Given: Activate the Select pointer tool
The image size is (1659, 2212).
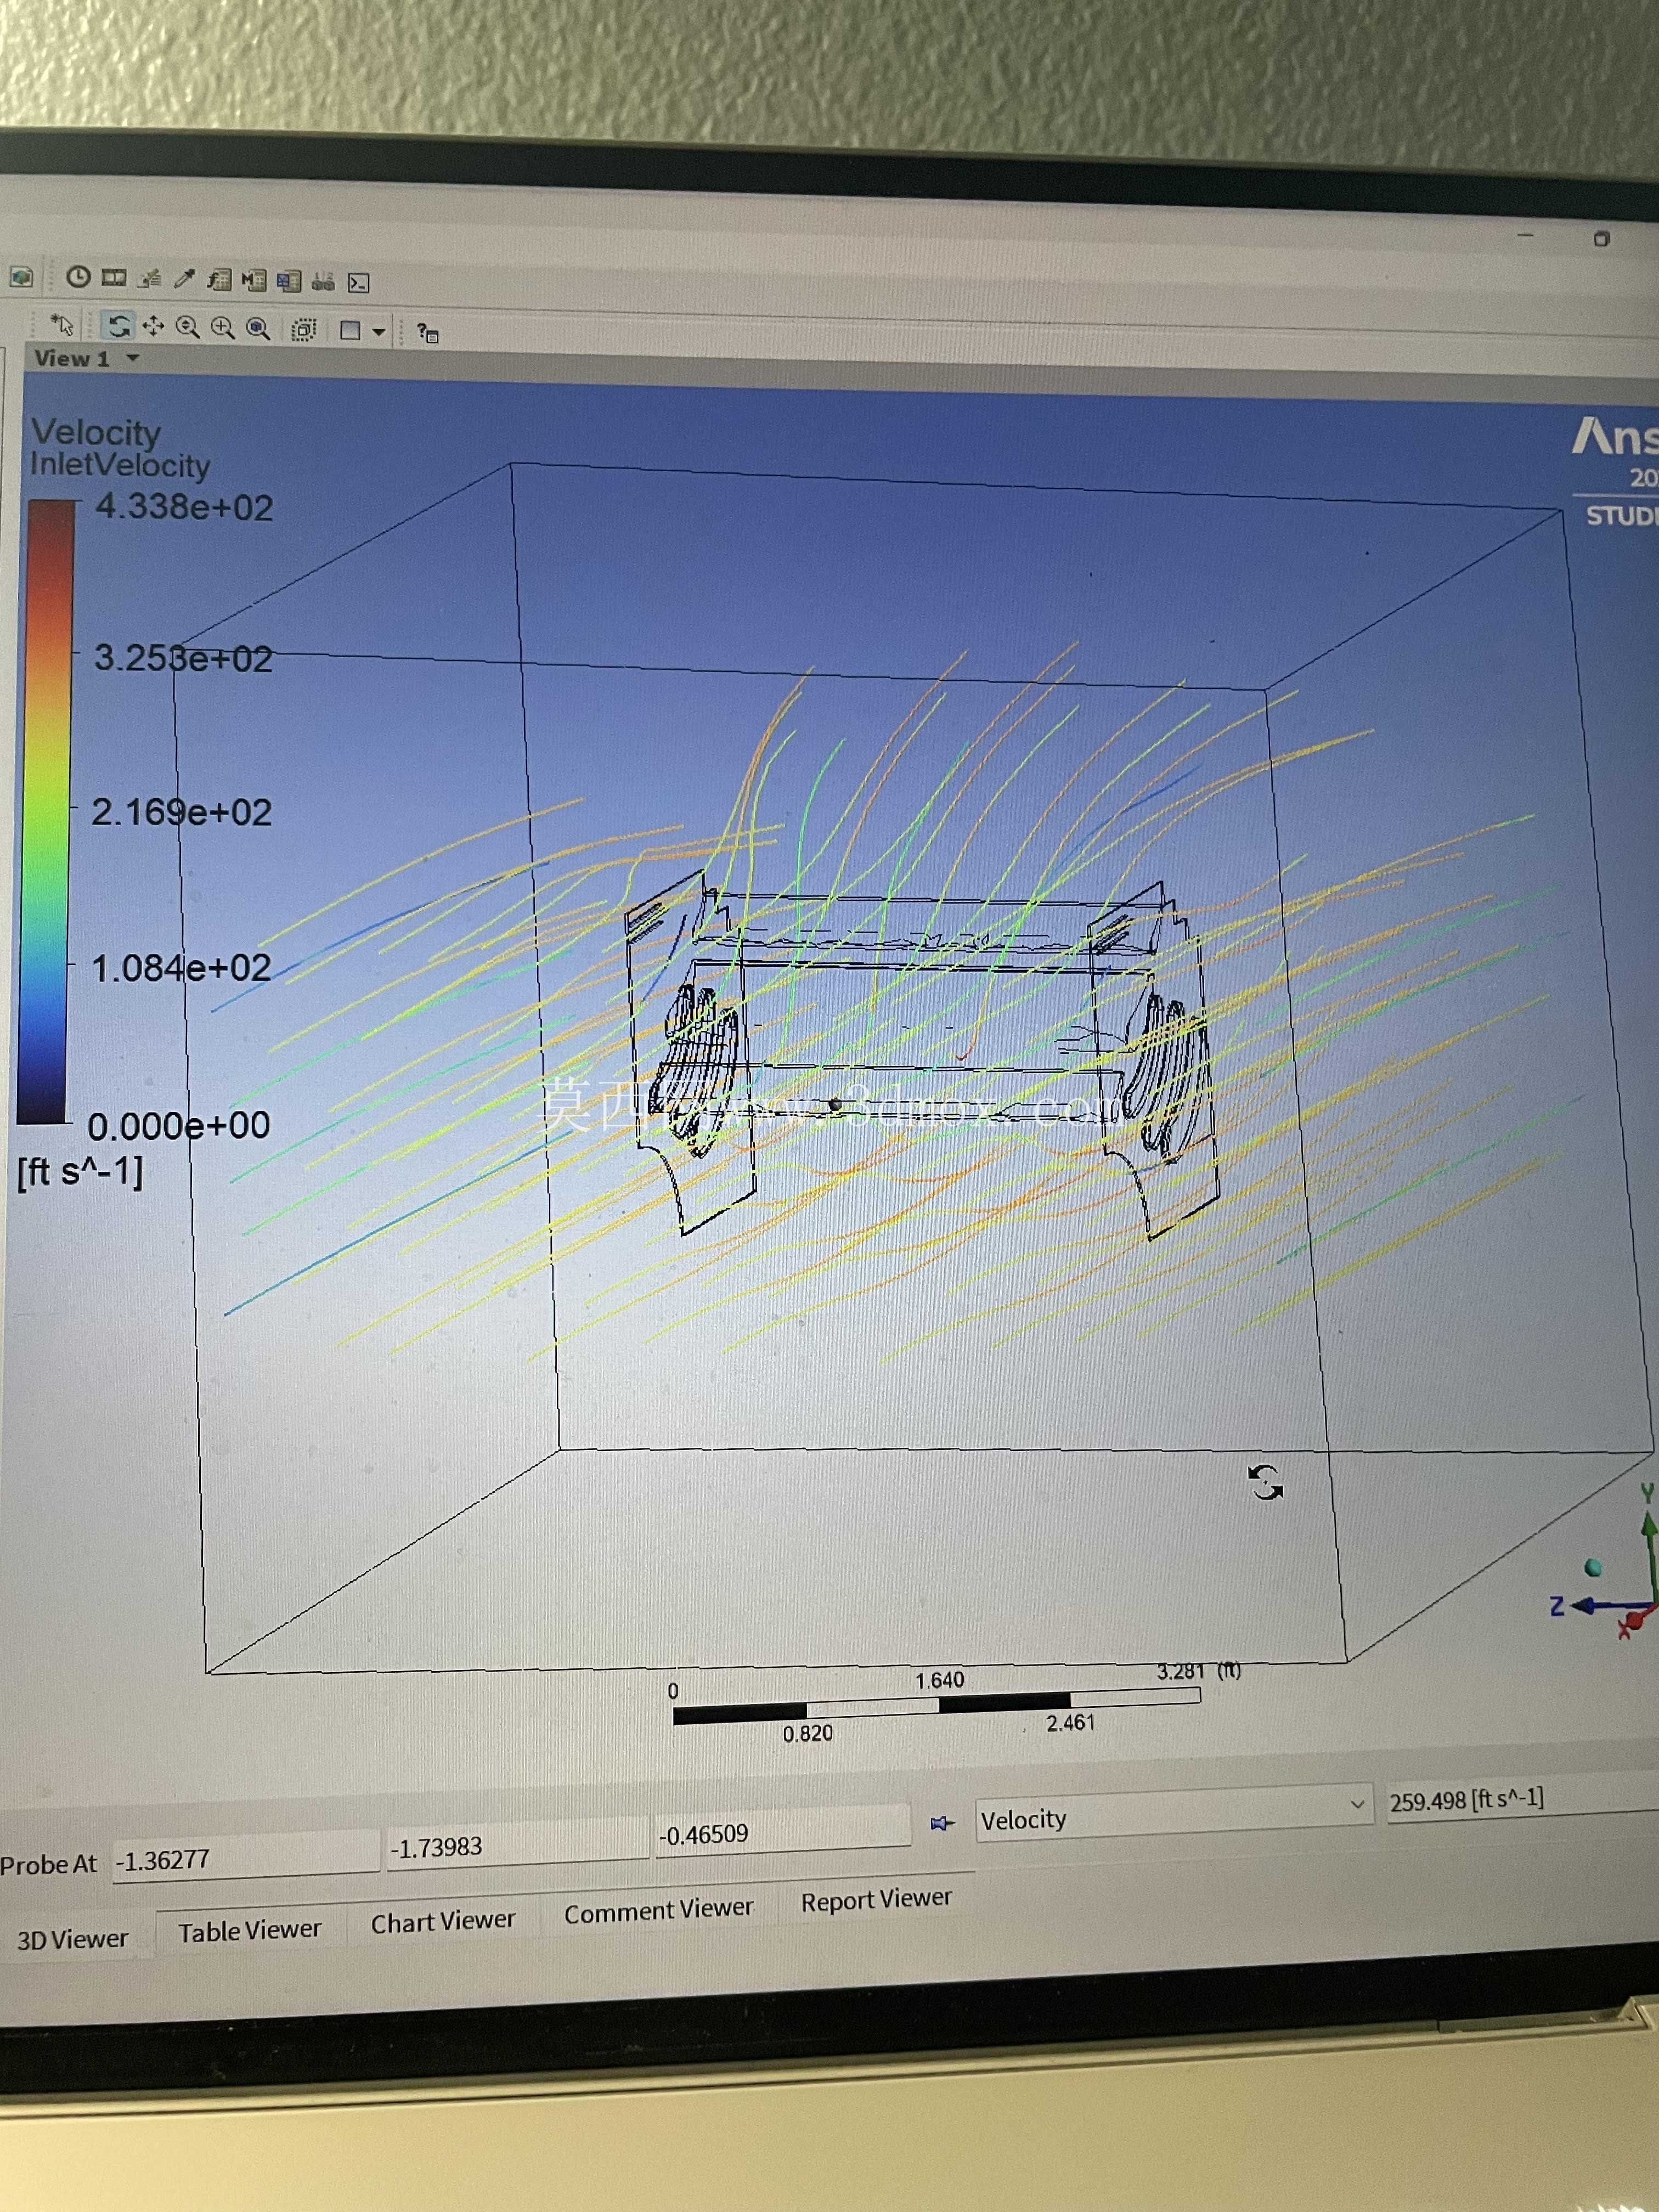Looking at the screenshot, I should pos(63,324).
